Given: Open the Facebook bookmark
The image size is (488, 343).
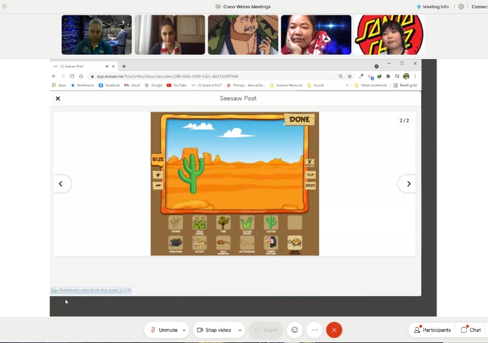Looking at the screenshot, I should coord(109,85).
